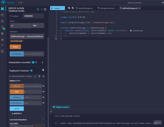Open the Solidity compiler sidebar icon
The width and height of the screenshot is (164, 127).
(3, 28)
